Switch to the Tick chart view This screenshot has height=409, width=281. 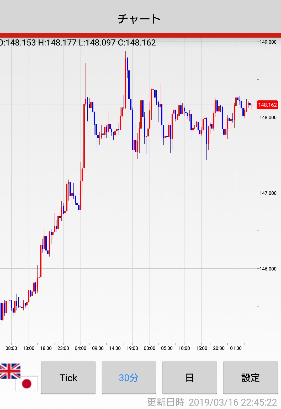pos(68,377)
